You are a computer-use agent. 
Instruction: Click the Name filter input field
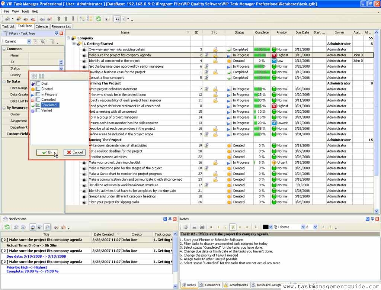pos(47,55)
